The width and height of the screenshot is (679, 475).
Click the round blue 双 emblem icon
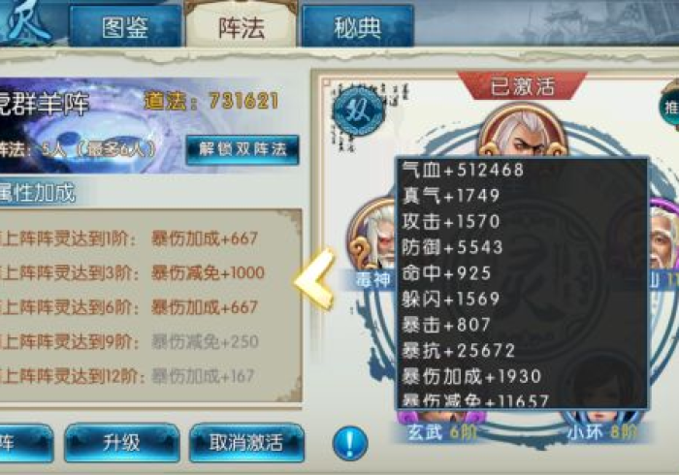pos(359,111)
